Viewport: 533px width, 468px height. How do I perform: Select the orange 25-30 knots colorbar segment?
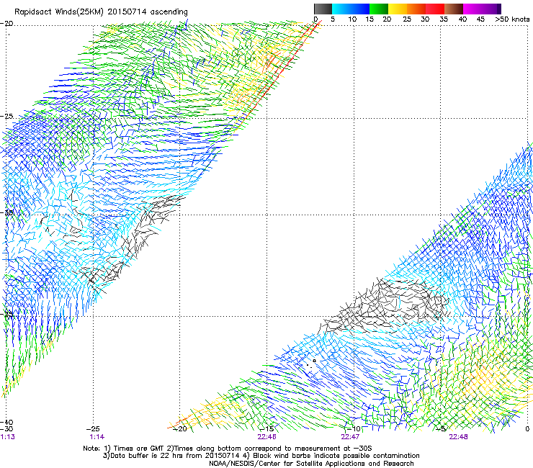click(416, 9)
